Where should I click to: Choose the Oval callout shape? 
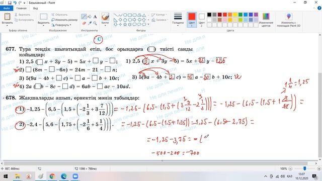pyautogui.click(x=139, y=25)
